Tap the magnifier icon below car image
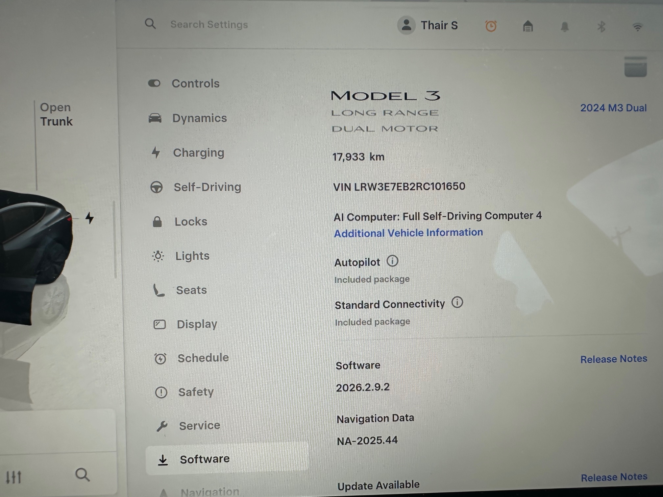 [x=82, y=475]
